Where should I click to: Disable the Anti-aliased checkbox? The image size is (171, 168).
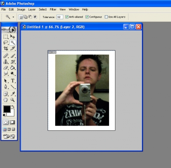(x=67, y=17)
